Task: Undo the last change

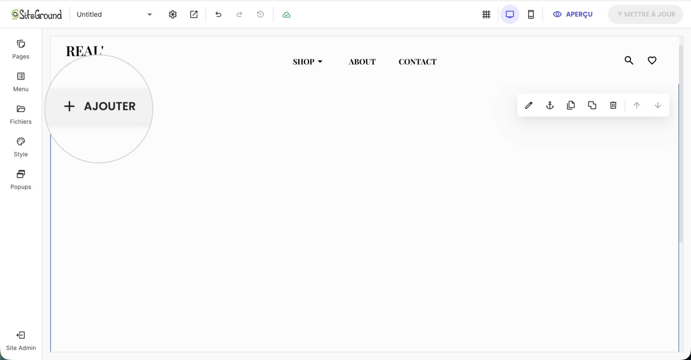Action: [x=218, y=14]
